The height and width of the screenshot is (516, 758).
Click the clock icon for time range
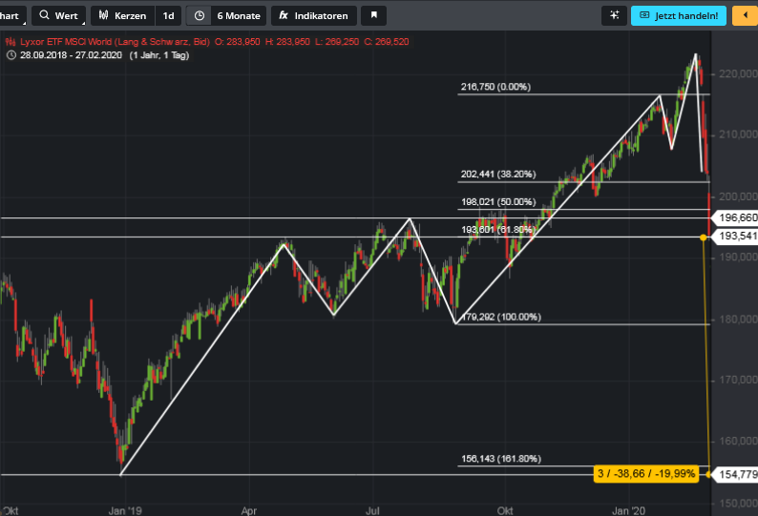tap(200, 16)
